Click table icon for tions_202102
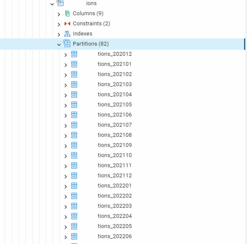Viewport: 247px width, 244px height. (74, 74)
